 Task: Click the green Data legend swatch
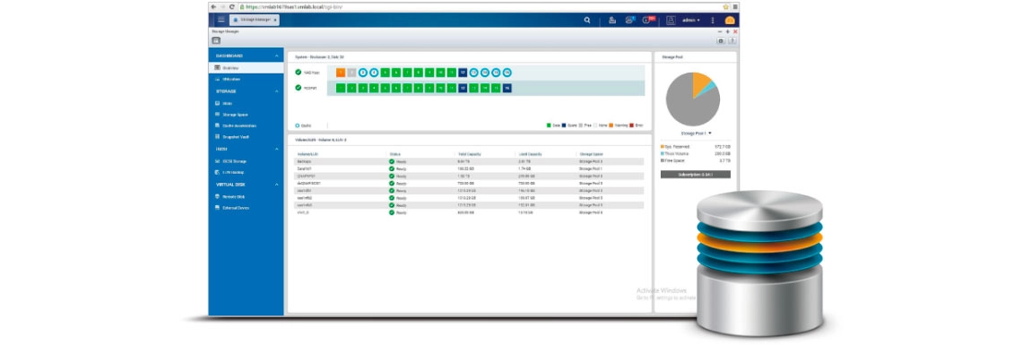coord(549,125)
